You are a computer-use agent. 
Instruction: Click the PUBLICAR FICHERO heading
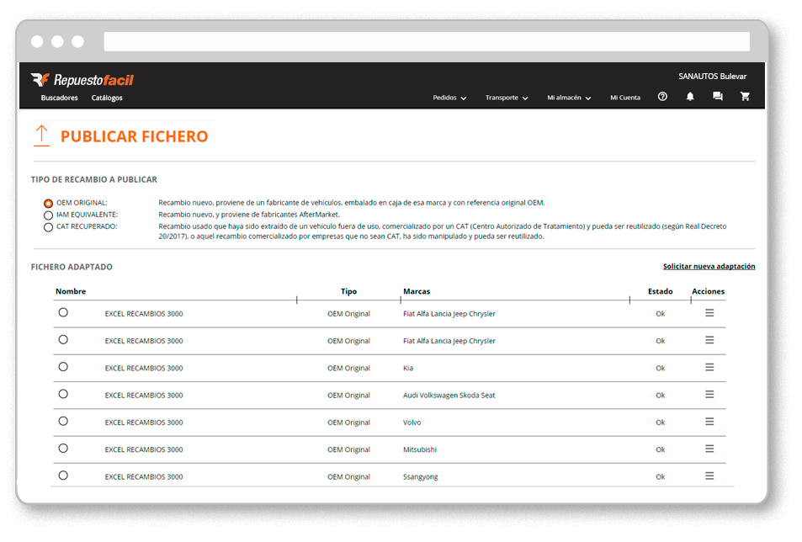135,136
